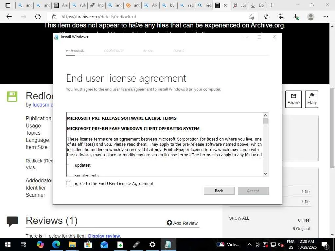Open the Collections icon in Edge toolbar
This screenshot has height=251, width=335.
pyautogui.click(x=281, y=17)
